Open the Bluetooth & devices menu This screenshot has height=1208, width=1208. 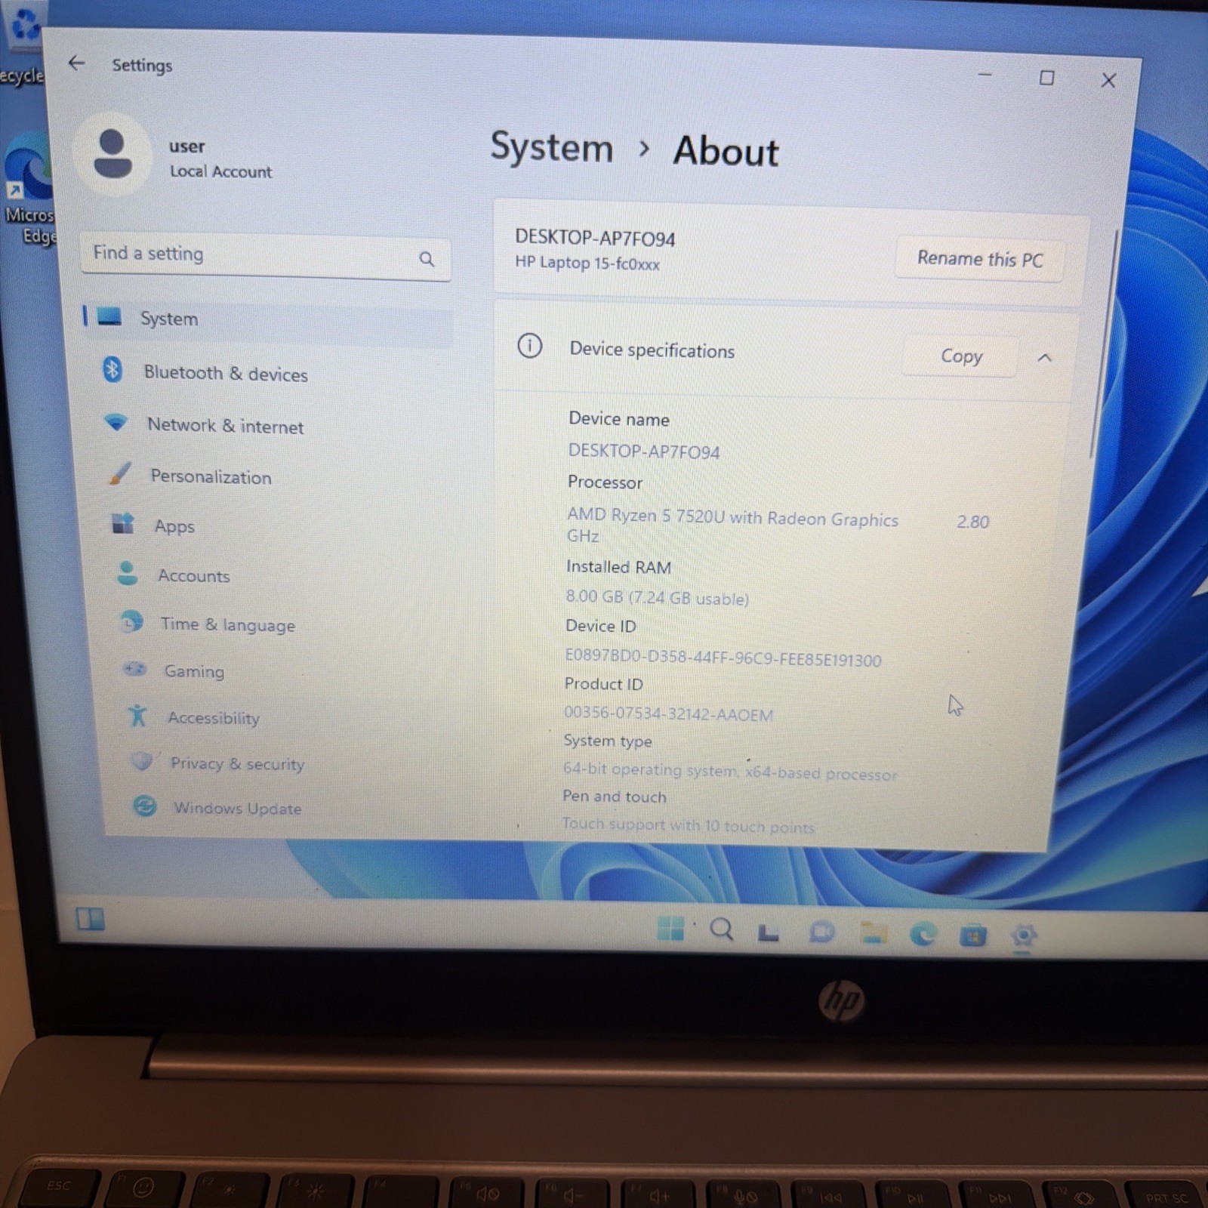pos(226,374)
